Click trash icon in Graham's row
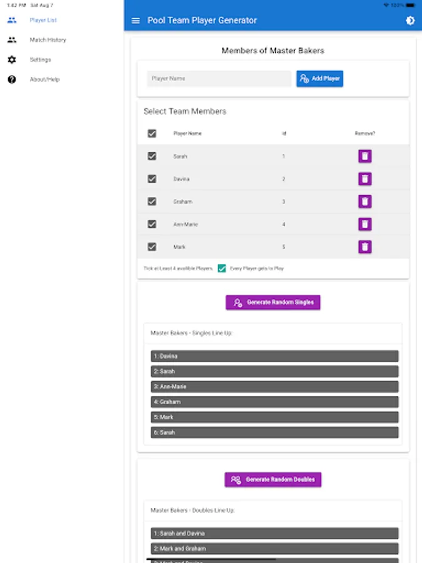This screenshot has width=422, height=563. 365,201
